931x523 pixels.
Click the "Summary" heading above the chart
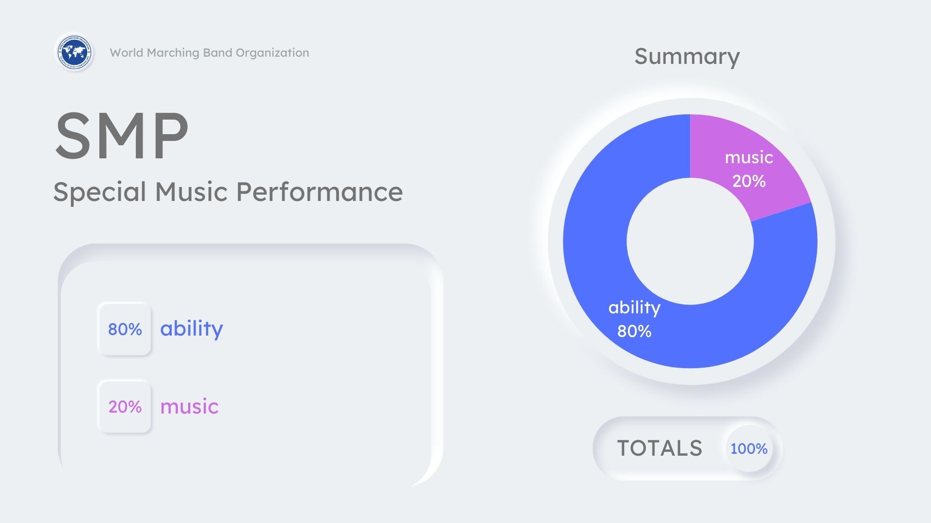[x=687, y=57]
